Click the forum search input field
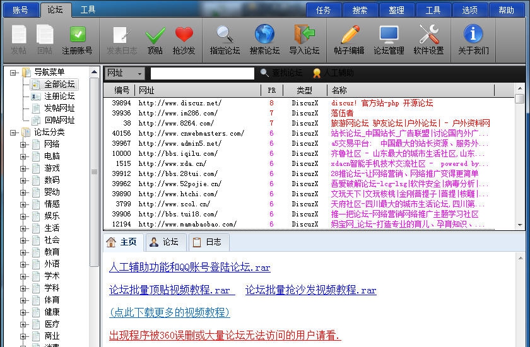This screenshot has width=530, height=347. (x=202, y=73)
